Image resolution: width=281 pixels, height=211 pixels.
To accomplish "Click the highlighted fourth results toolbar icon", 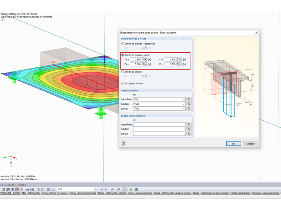I will click(x=17, y=189).
